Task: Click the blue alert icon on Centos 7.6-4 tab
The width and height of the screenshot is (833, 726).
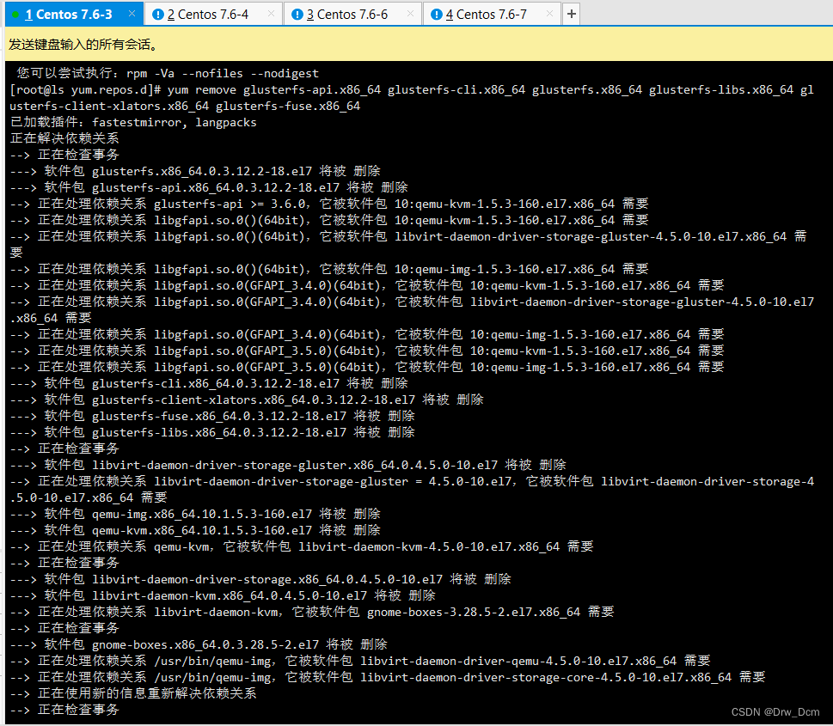Action: click(158, 15)
